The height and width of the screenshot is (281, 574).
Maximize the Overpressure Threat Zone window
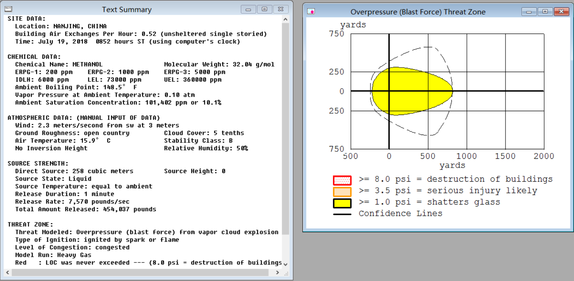(x=545, y=12)
